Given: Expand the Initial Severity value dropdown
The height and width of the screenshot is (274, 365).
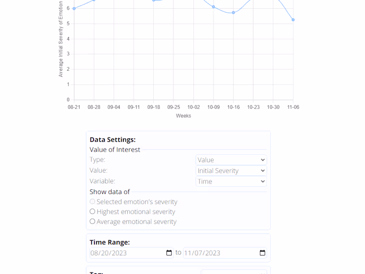Looking at the screenshot, I should 231,171.
